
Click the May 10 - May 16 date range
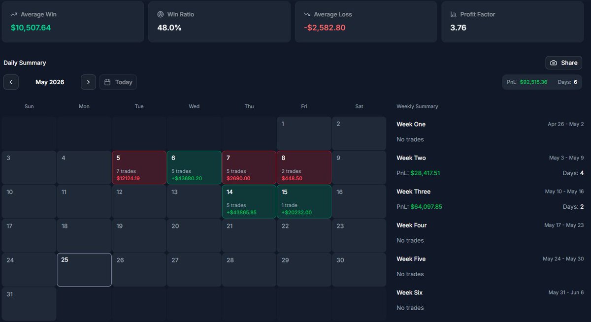[x=564, y=192]
